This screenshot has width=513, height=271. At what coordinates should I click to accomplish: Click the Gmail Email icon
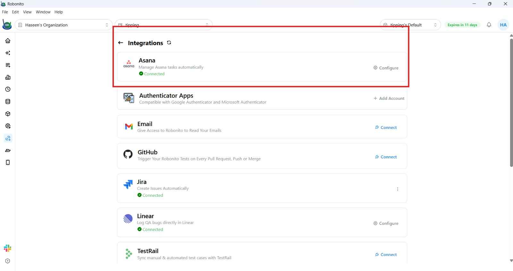(129, 127)
